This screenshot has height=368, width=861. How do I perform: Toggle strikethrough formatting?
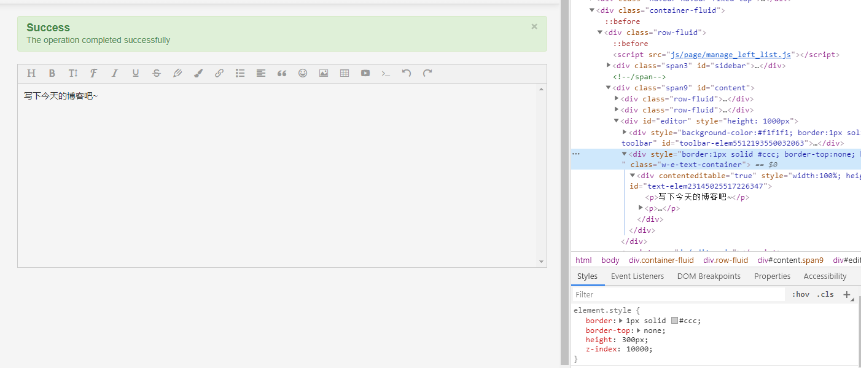point(157,73)
